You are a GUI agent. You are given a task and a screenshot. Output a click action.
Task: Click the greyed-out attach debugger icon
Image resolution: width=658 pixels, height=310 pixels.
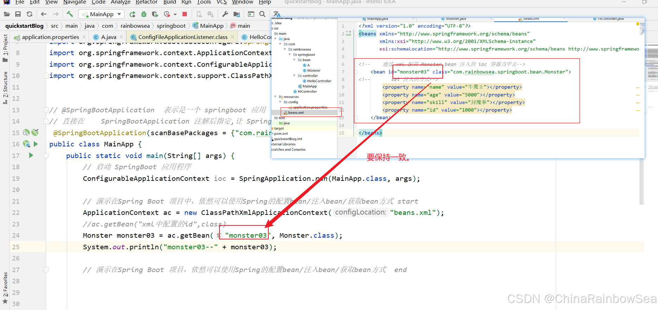(x=199, y=14)
